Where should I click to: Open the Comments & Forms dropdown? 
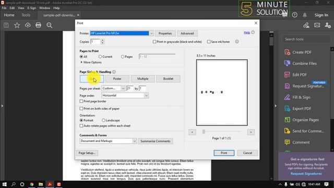click(108, 141)
